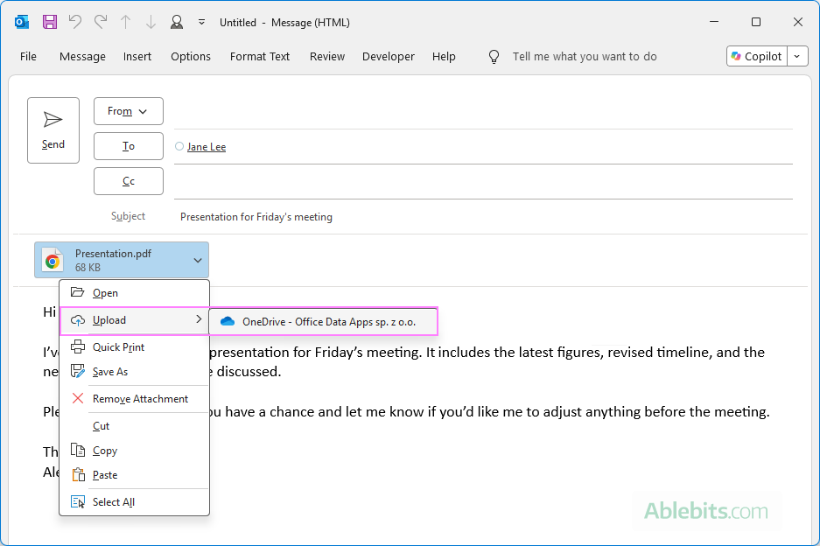Screen dimensions: 820x546
Task: Choose Select All from the context menu
Action: (x=135, y=502)
